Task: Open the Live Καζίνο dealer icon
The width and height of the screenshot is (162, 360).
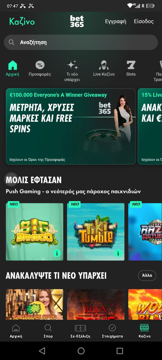Action: pyautogui.click(x=104, y=65)
